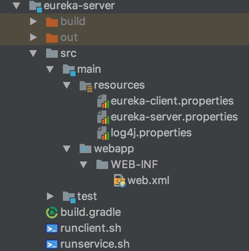Select the eureka-server project label

pos(79,6)
